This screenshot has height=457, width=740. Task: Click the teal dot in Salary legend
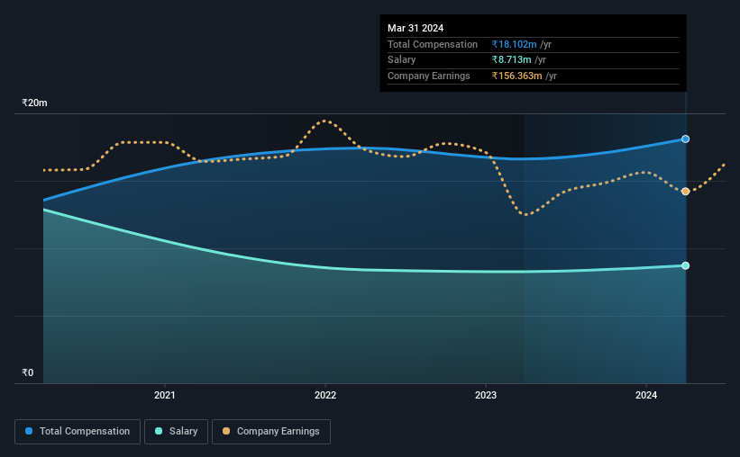coord(159,431)
